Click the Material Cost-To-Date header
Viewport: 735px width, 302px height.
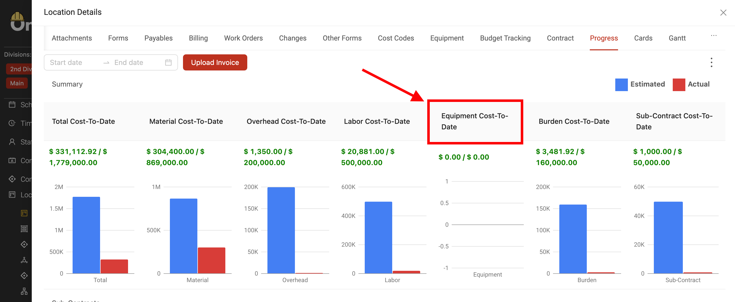click(x=186, y=121)
